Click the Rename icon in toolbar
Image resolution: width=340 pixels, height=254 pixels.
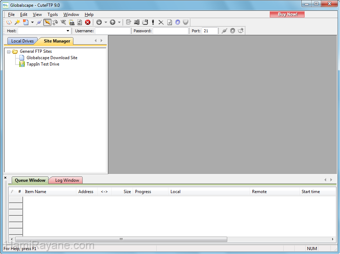tap(136, 22)
